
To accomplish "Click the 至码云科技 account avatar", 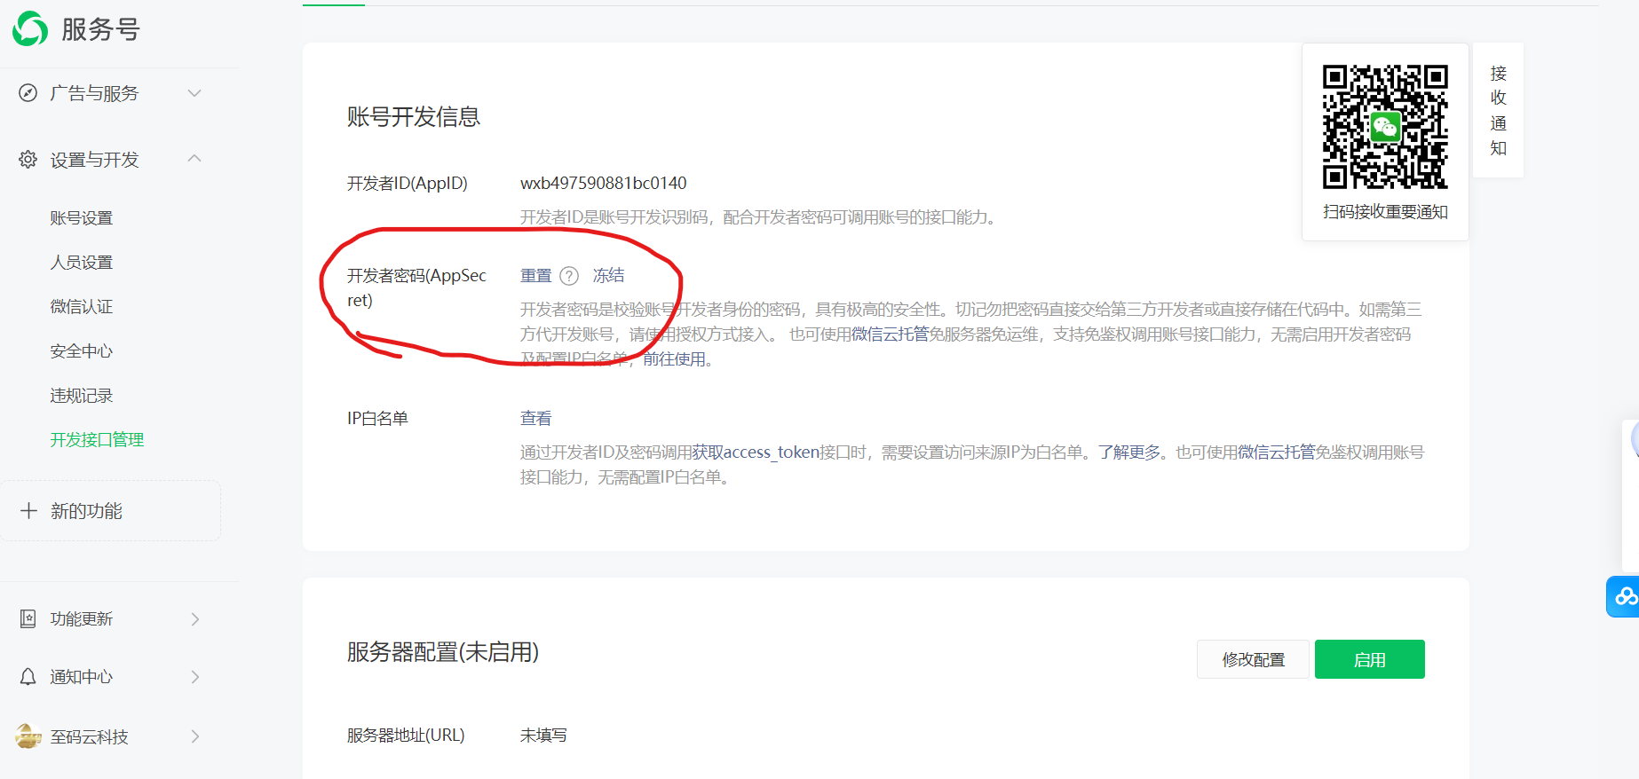I will coord(28,736).
